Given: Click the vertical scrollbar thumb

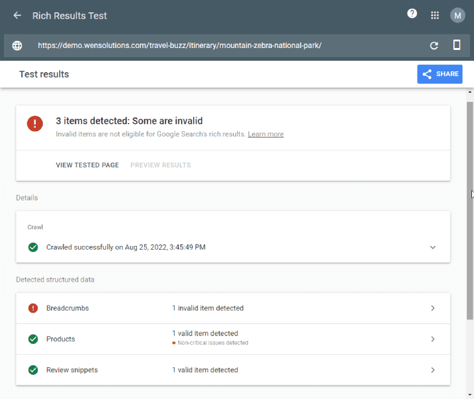Looking at the screenshot, I should (469, 210).
